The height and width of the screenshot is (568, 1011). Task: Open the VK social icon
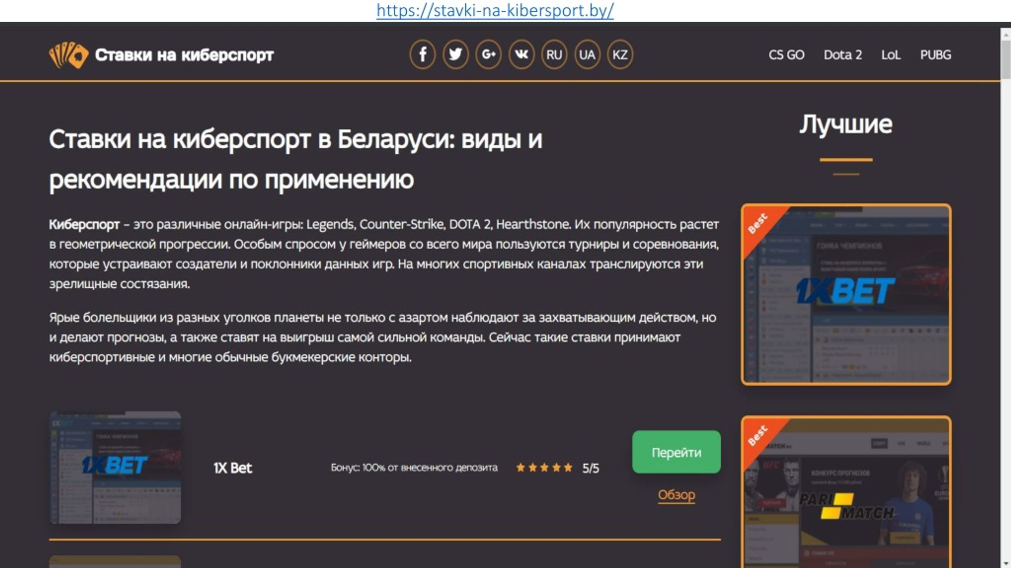click(521, 54)
